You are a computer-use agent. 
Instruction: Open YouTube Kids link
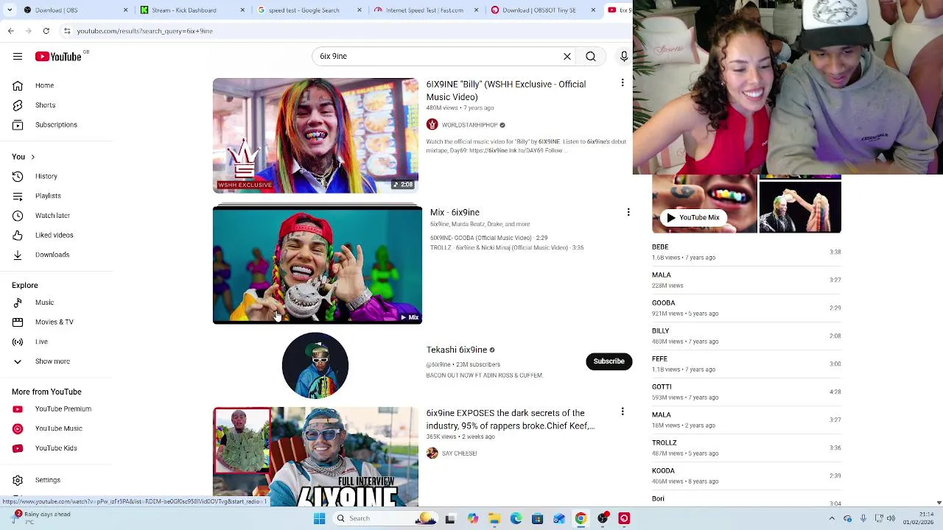pos(55,448)
